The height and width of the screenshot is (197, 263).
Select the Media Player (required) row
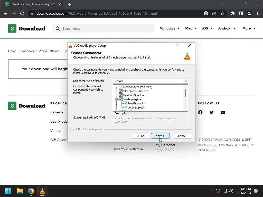click(138, 87)
